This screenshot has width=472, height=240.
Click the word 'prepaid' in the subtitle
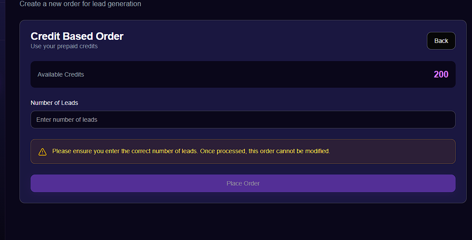pos(69,46)
